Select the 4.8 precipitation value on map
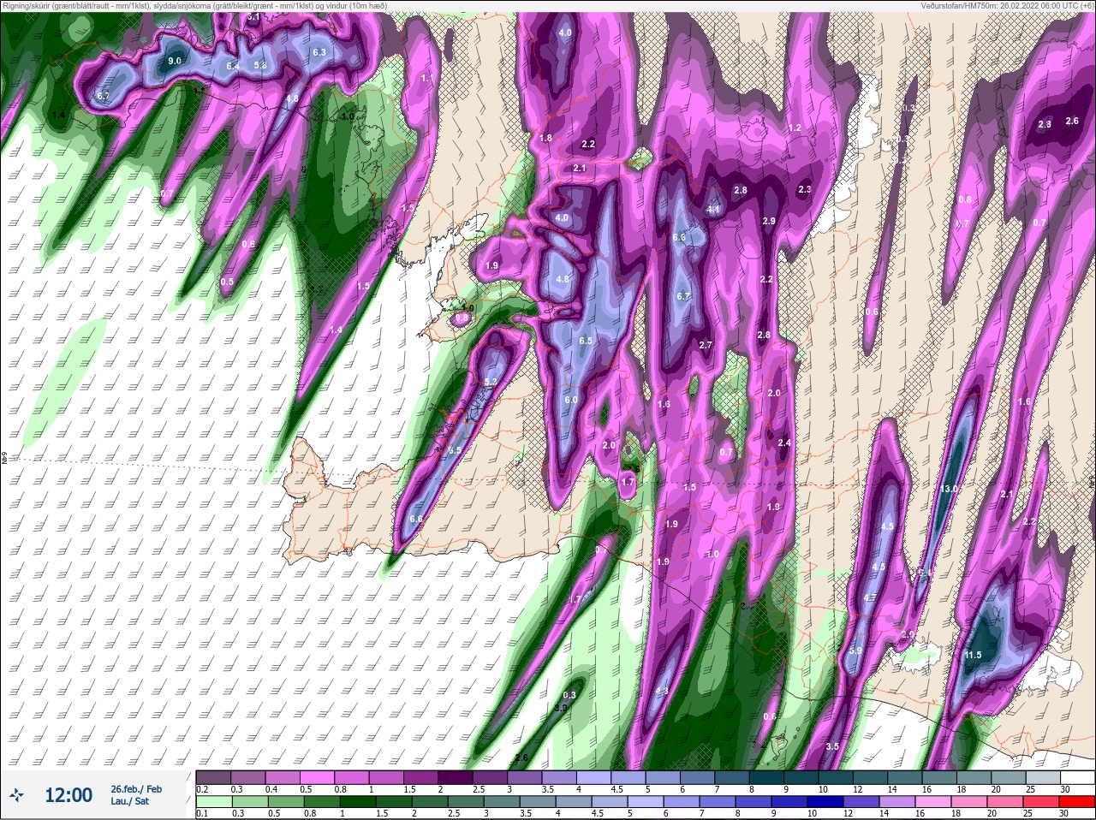 coord(563,279)
